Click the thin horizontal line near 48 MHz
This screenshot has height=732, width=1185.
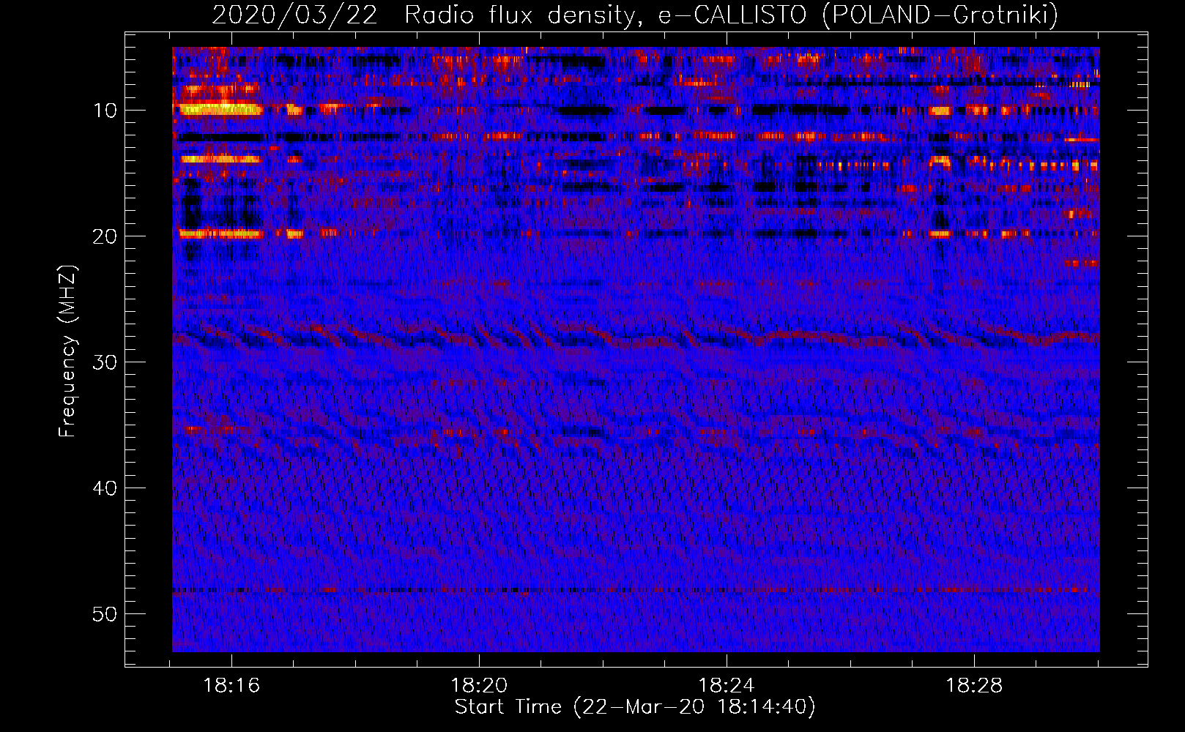(x=636, y=590)
